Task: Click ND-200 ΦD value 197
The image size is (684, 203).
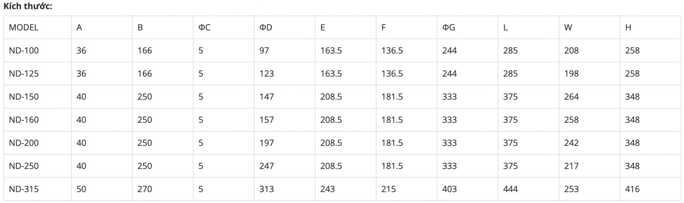Action: click(266, 142)
